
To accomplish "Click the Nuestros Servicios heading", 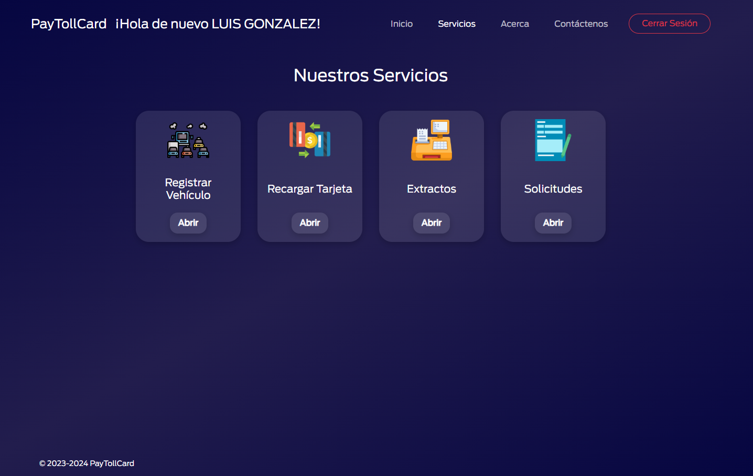I will [x=371, y=75].
